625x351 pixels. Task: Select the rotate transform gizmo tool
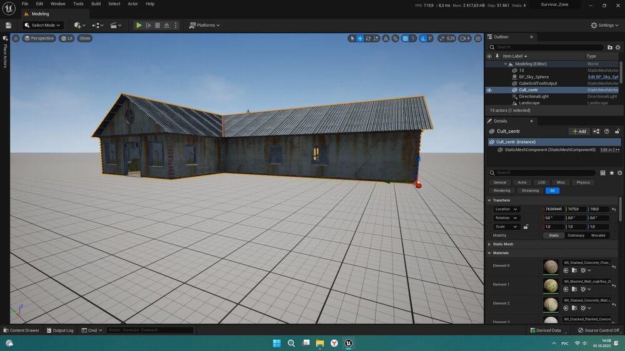tap(368, 38)
